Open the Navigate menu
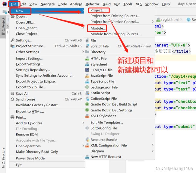Screen dimensions: 196x173 [x=48, y=4]
